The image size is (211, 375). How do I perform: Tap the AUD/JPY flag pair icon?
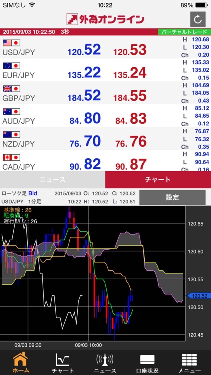click(11, 112)
